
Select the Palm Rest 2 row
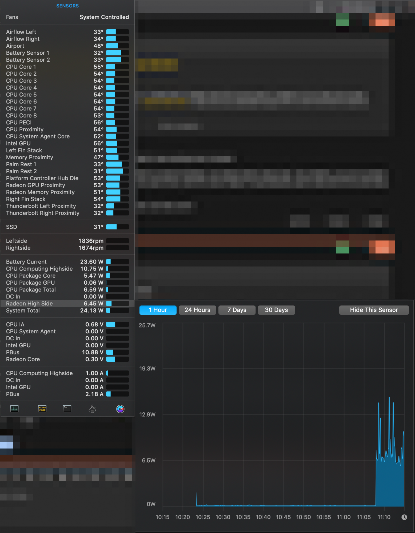[67, 171]
